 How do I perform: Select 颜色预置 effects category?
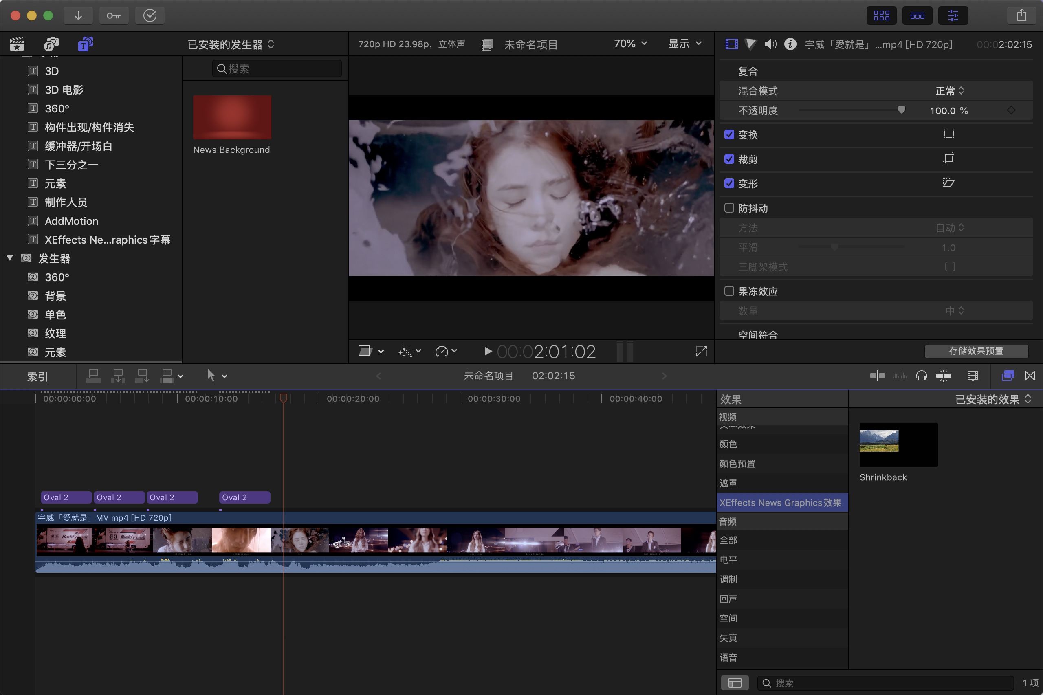pyautogui.click(x=782, y=464)
